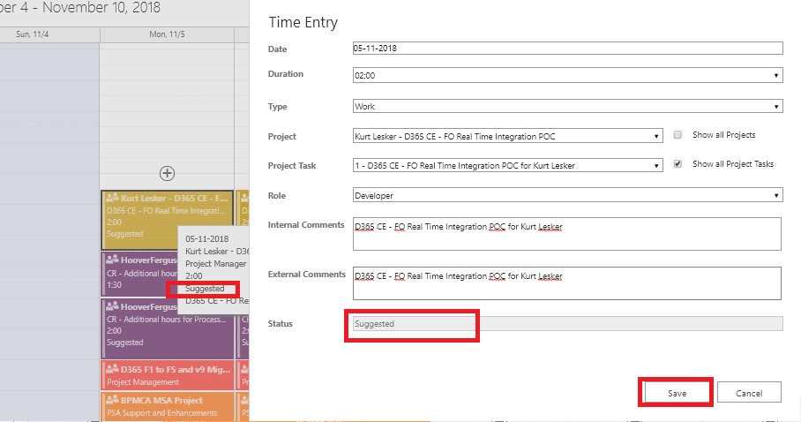Open the Project dropdown list

(507, 136)
